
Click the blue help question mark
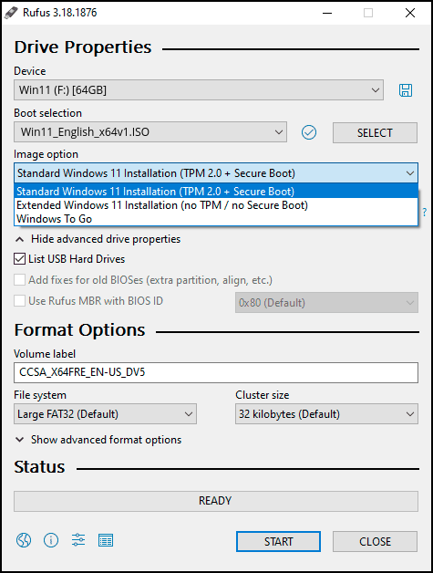(x=425, y=212)
